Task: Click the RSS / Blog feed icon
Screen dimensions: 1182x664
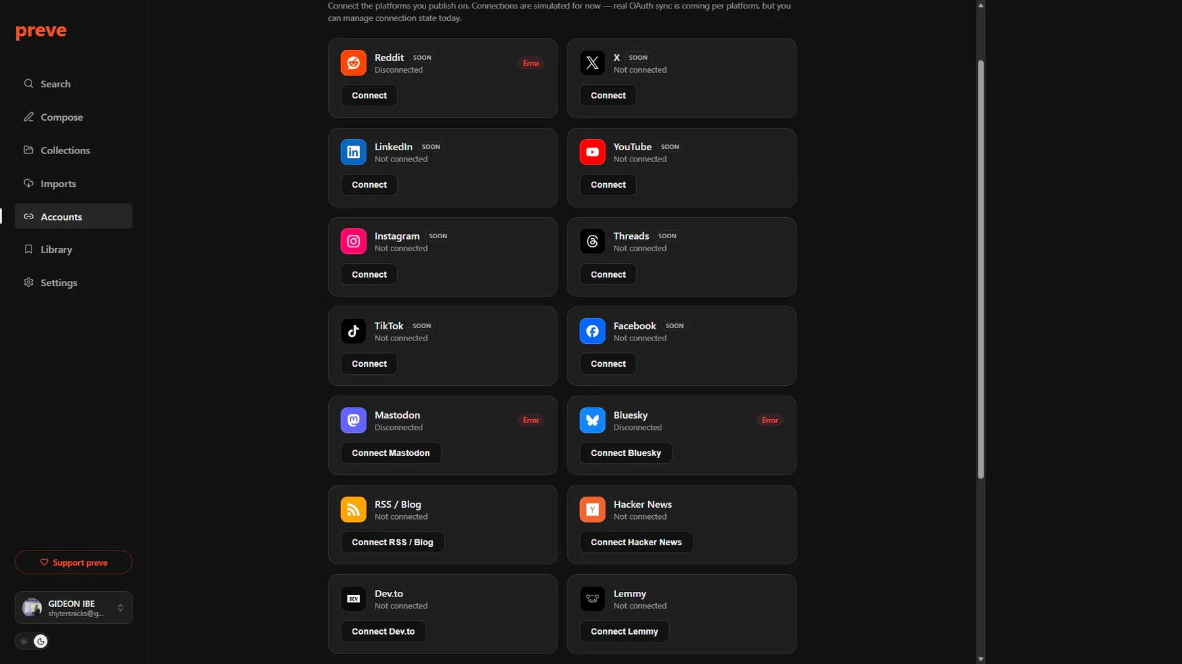Action: pos(353,510)
